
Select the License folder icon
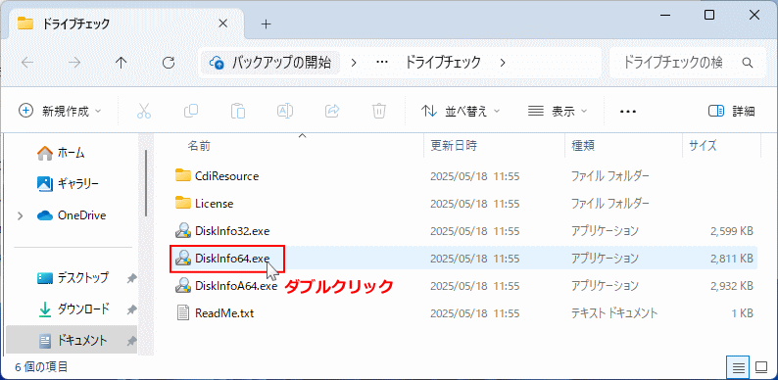click(183, 204)
